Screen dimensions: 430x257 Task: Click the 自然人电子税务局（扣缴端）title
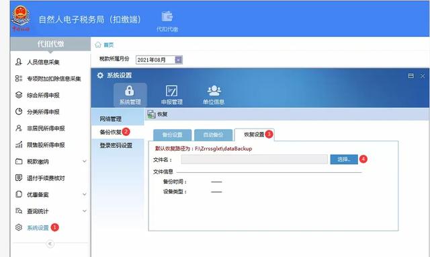click(x=89, y=20)
